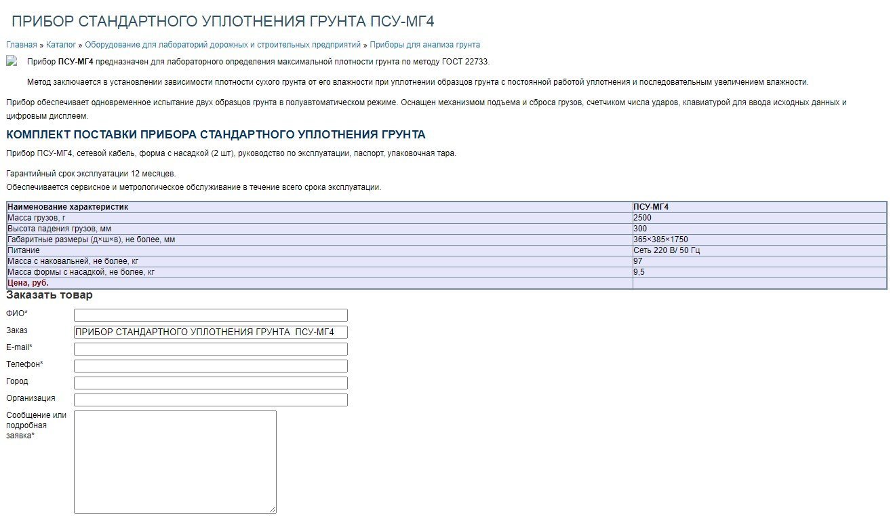Click the paragraph starting Прибор обеспечивает одновременное испытание

tap(426, 109)
